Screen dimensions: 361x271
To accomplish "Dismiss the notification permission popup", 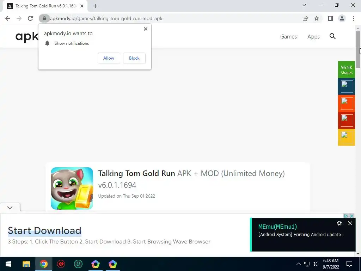I will tap(146, 29).
